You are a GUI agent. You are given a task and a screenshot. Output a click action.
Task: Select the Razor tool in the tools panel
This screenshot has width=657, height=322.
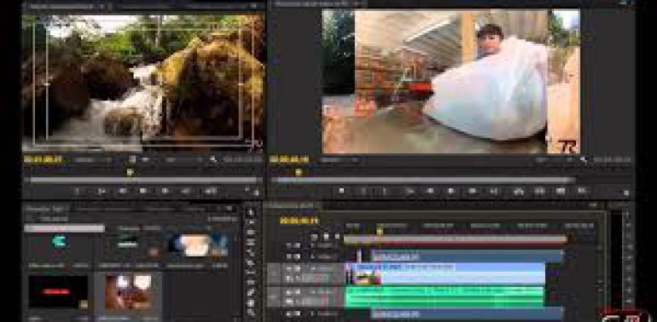251,263
